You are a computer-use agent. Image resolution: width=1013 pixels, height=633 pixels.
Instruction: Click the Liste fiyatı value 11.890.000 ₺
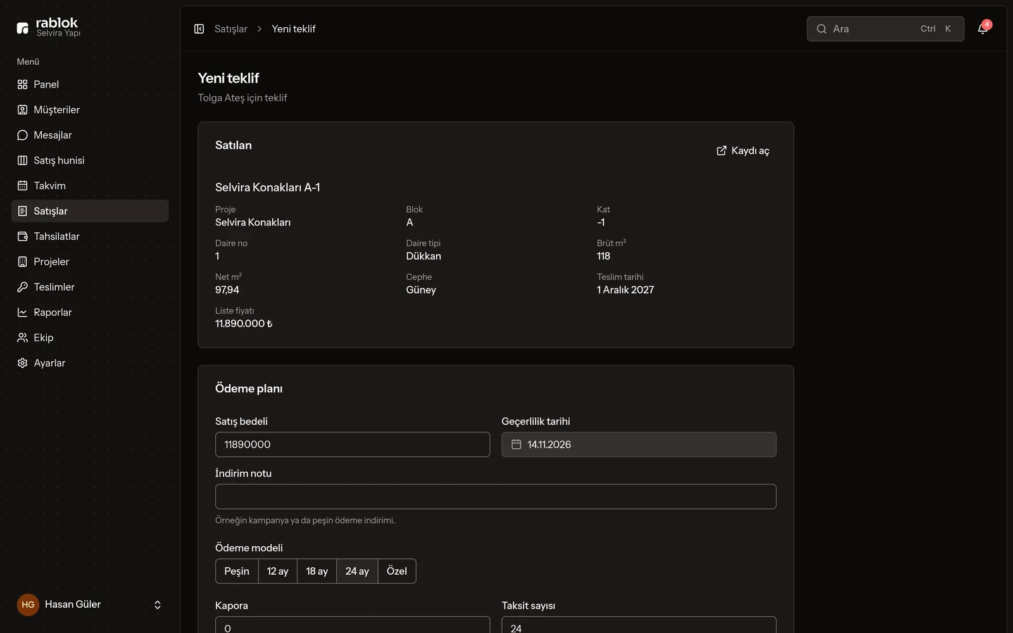pyautogui.click(x=244, y=323)
